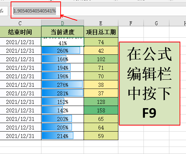Click the editing cell showing 41%

click(x=62, y=42)
